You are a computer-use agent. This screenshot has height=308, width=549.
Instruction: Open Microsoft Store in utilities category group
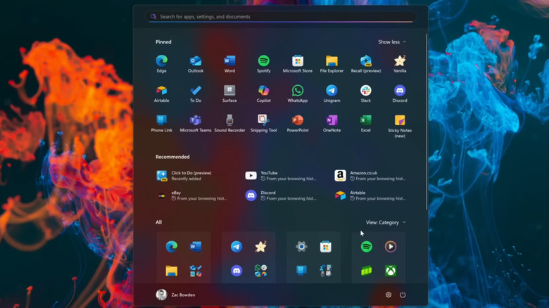326,246
